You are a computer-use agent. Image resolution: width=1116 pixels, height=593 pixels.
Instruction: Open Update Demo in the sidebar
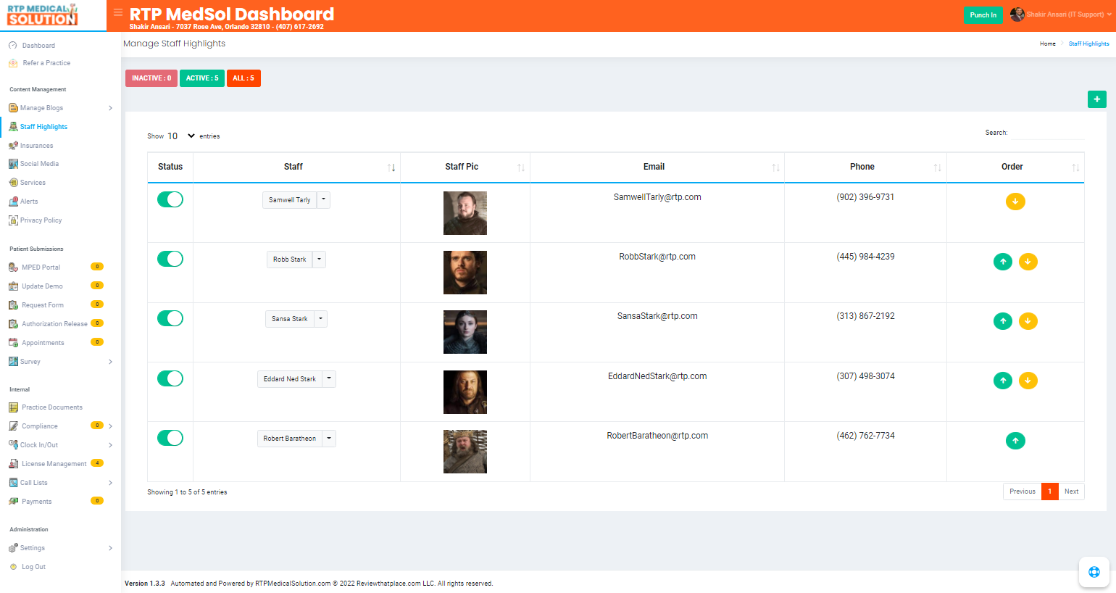pos(42,286)
